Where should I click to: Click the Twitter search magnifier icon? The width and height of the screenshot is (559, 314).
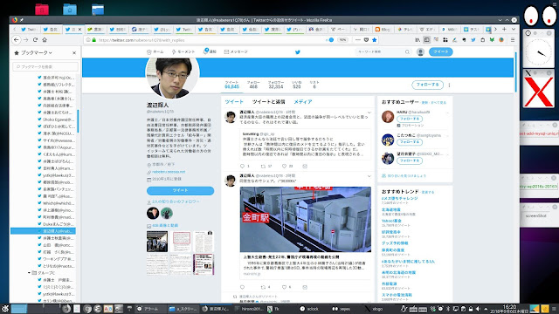(407, 52)
